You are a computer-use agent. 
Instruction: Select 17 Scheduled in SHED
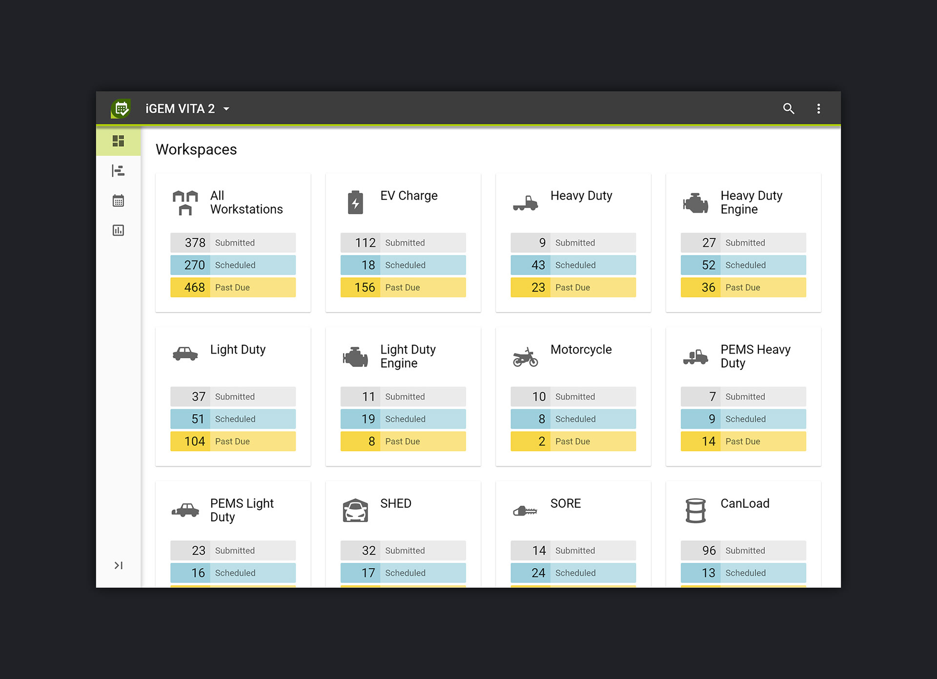click(x=403, y=573)
